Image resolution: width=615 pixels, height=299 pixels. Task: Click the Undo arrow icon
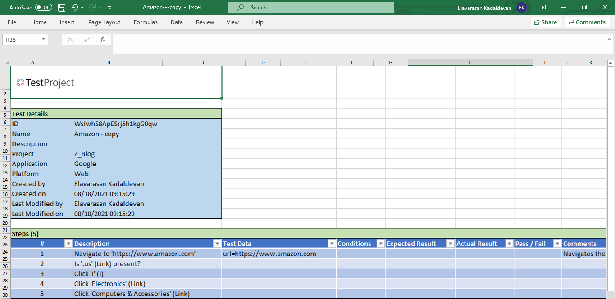click(75, 8)
